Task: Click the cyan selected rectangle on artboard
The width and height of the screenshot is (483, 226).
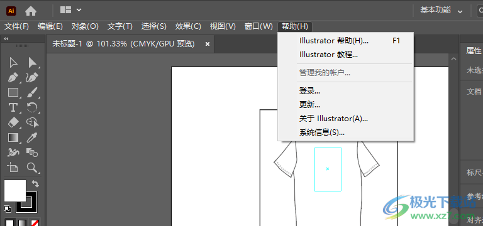Action: point(328,169)
